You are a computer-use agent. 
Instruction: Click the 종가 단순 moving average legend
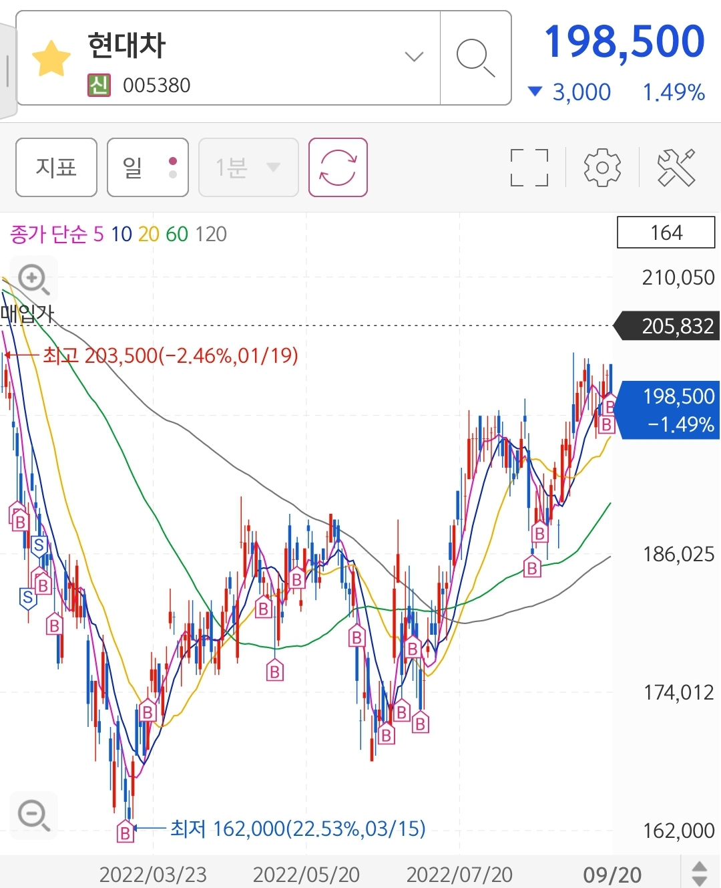[49, 234]
